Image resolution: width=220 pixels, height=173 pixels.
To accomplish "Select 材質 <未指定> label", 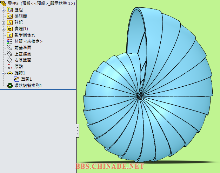I will 28,41.
